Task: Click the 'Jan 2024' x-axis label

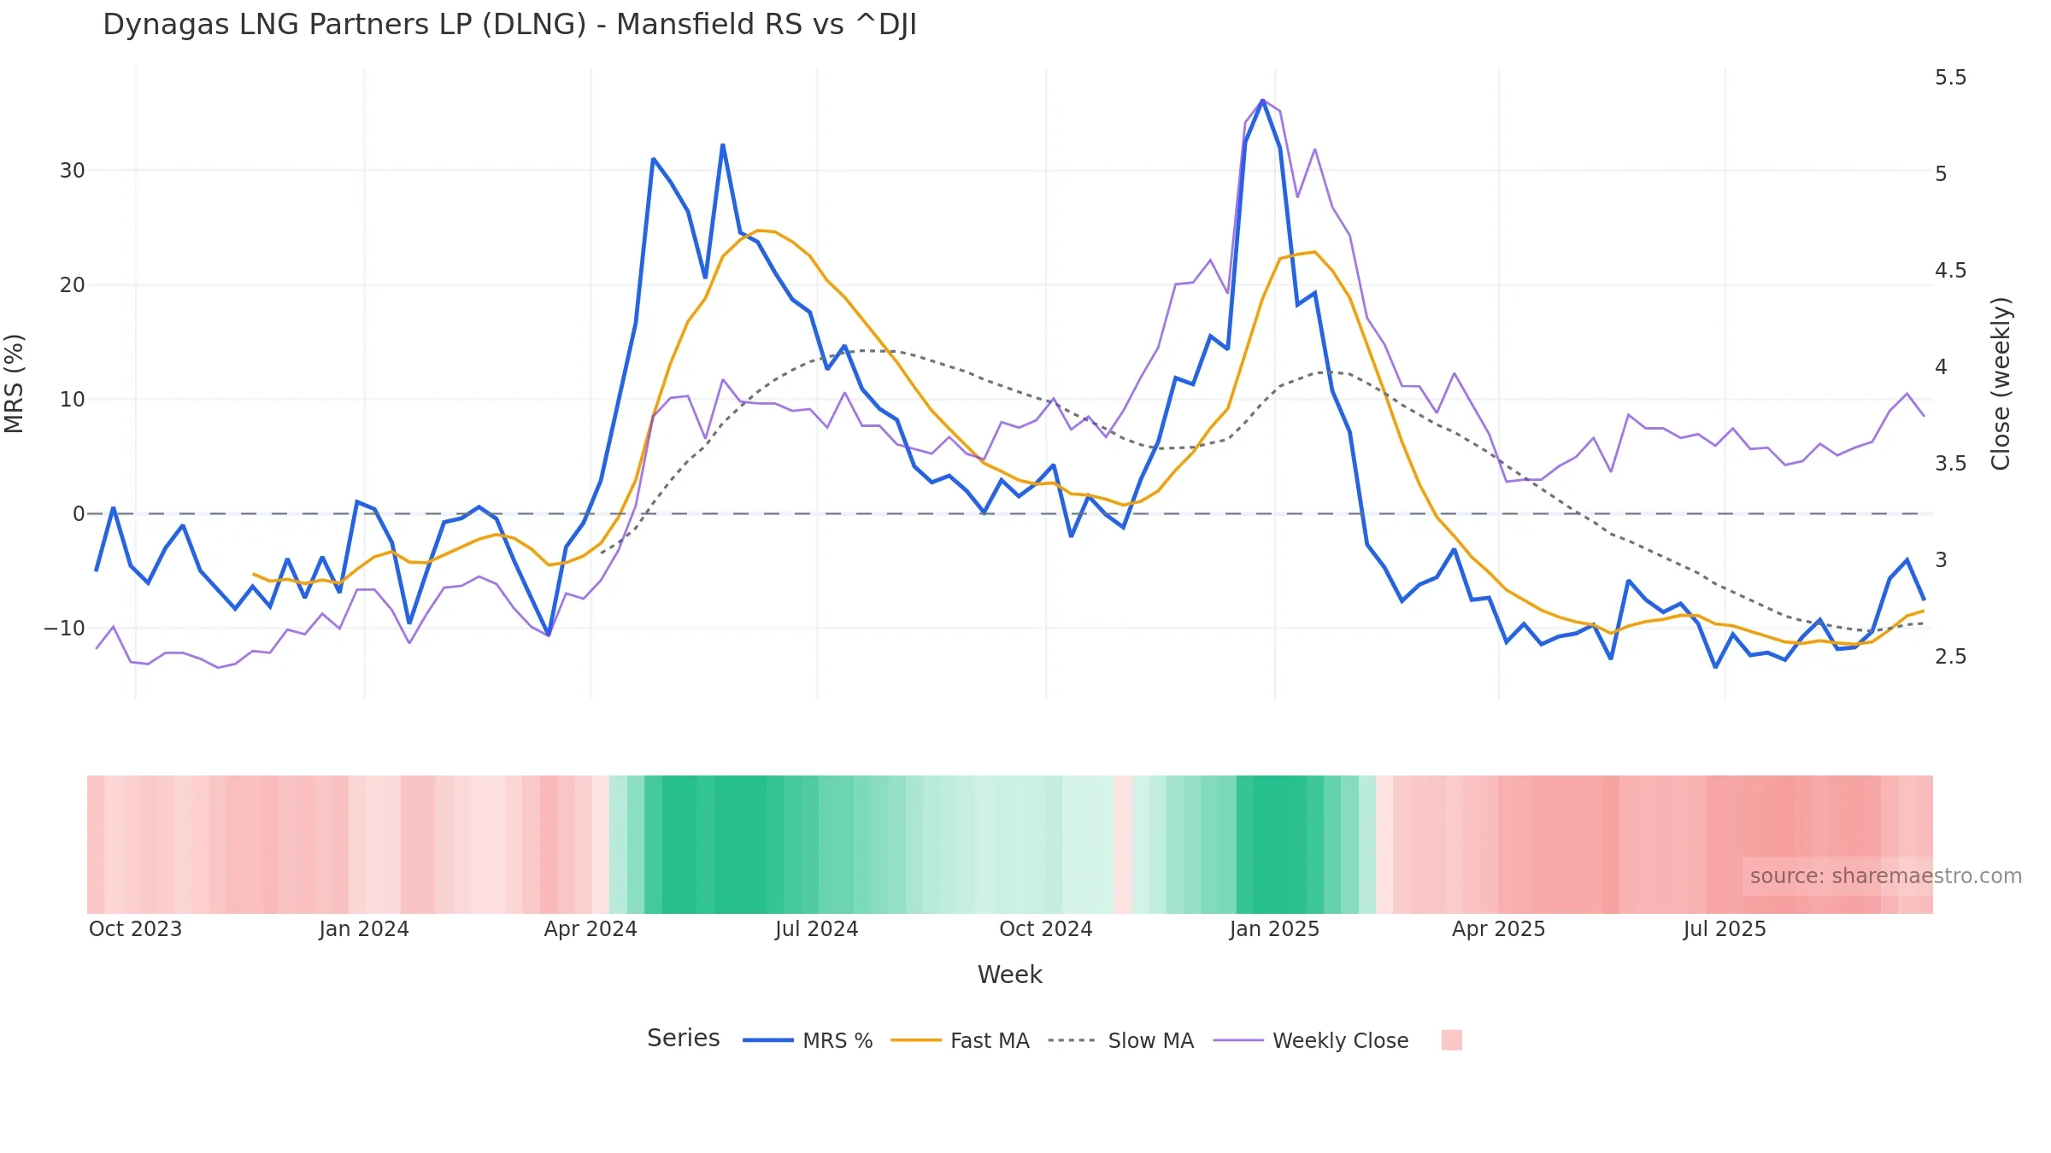Action: point(364,929)
